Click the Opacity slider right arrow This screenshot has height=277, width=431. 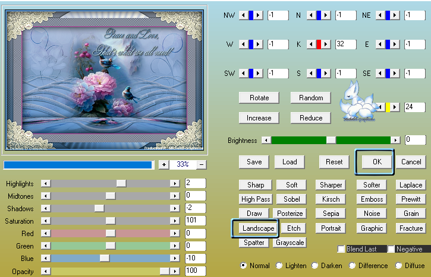pyautogui.click(x=175, y=271)
